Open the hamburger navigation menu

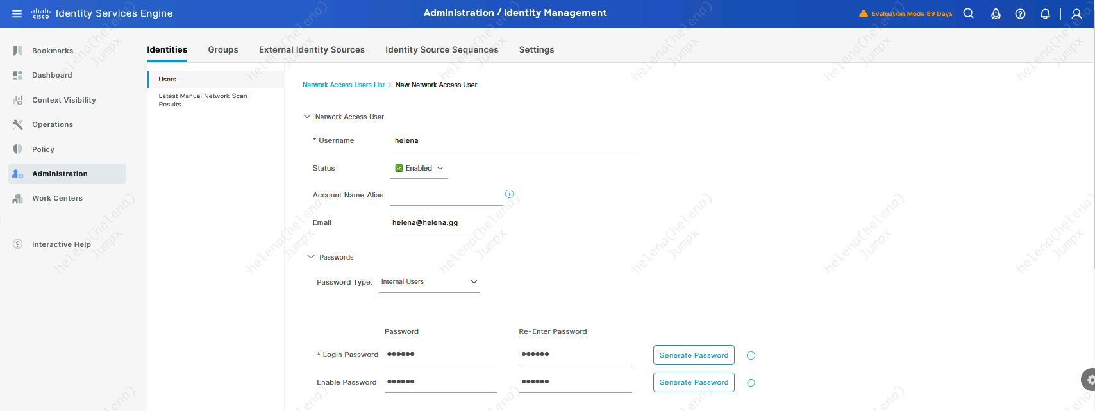pos(17,13)
